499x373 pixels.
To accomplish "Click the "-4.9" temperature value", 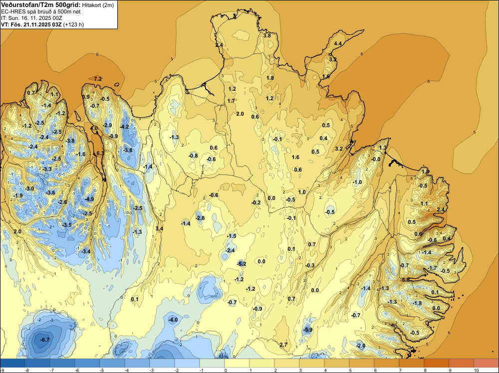I will click(x=89, y=199).
